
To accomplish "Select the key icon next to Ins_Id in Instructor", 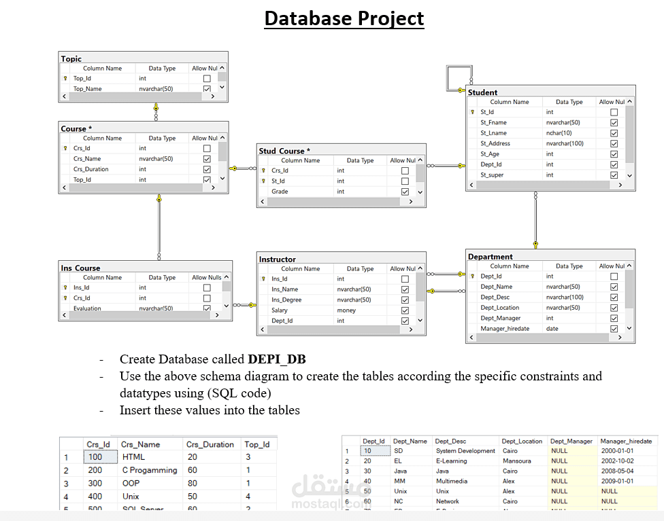I will tap(263, 279).
